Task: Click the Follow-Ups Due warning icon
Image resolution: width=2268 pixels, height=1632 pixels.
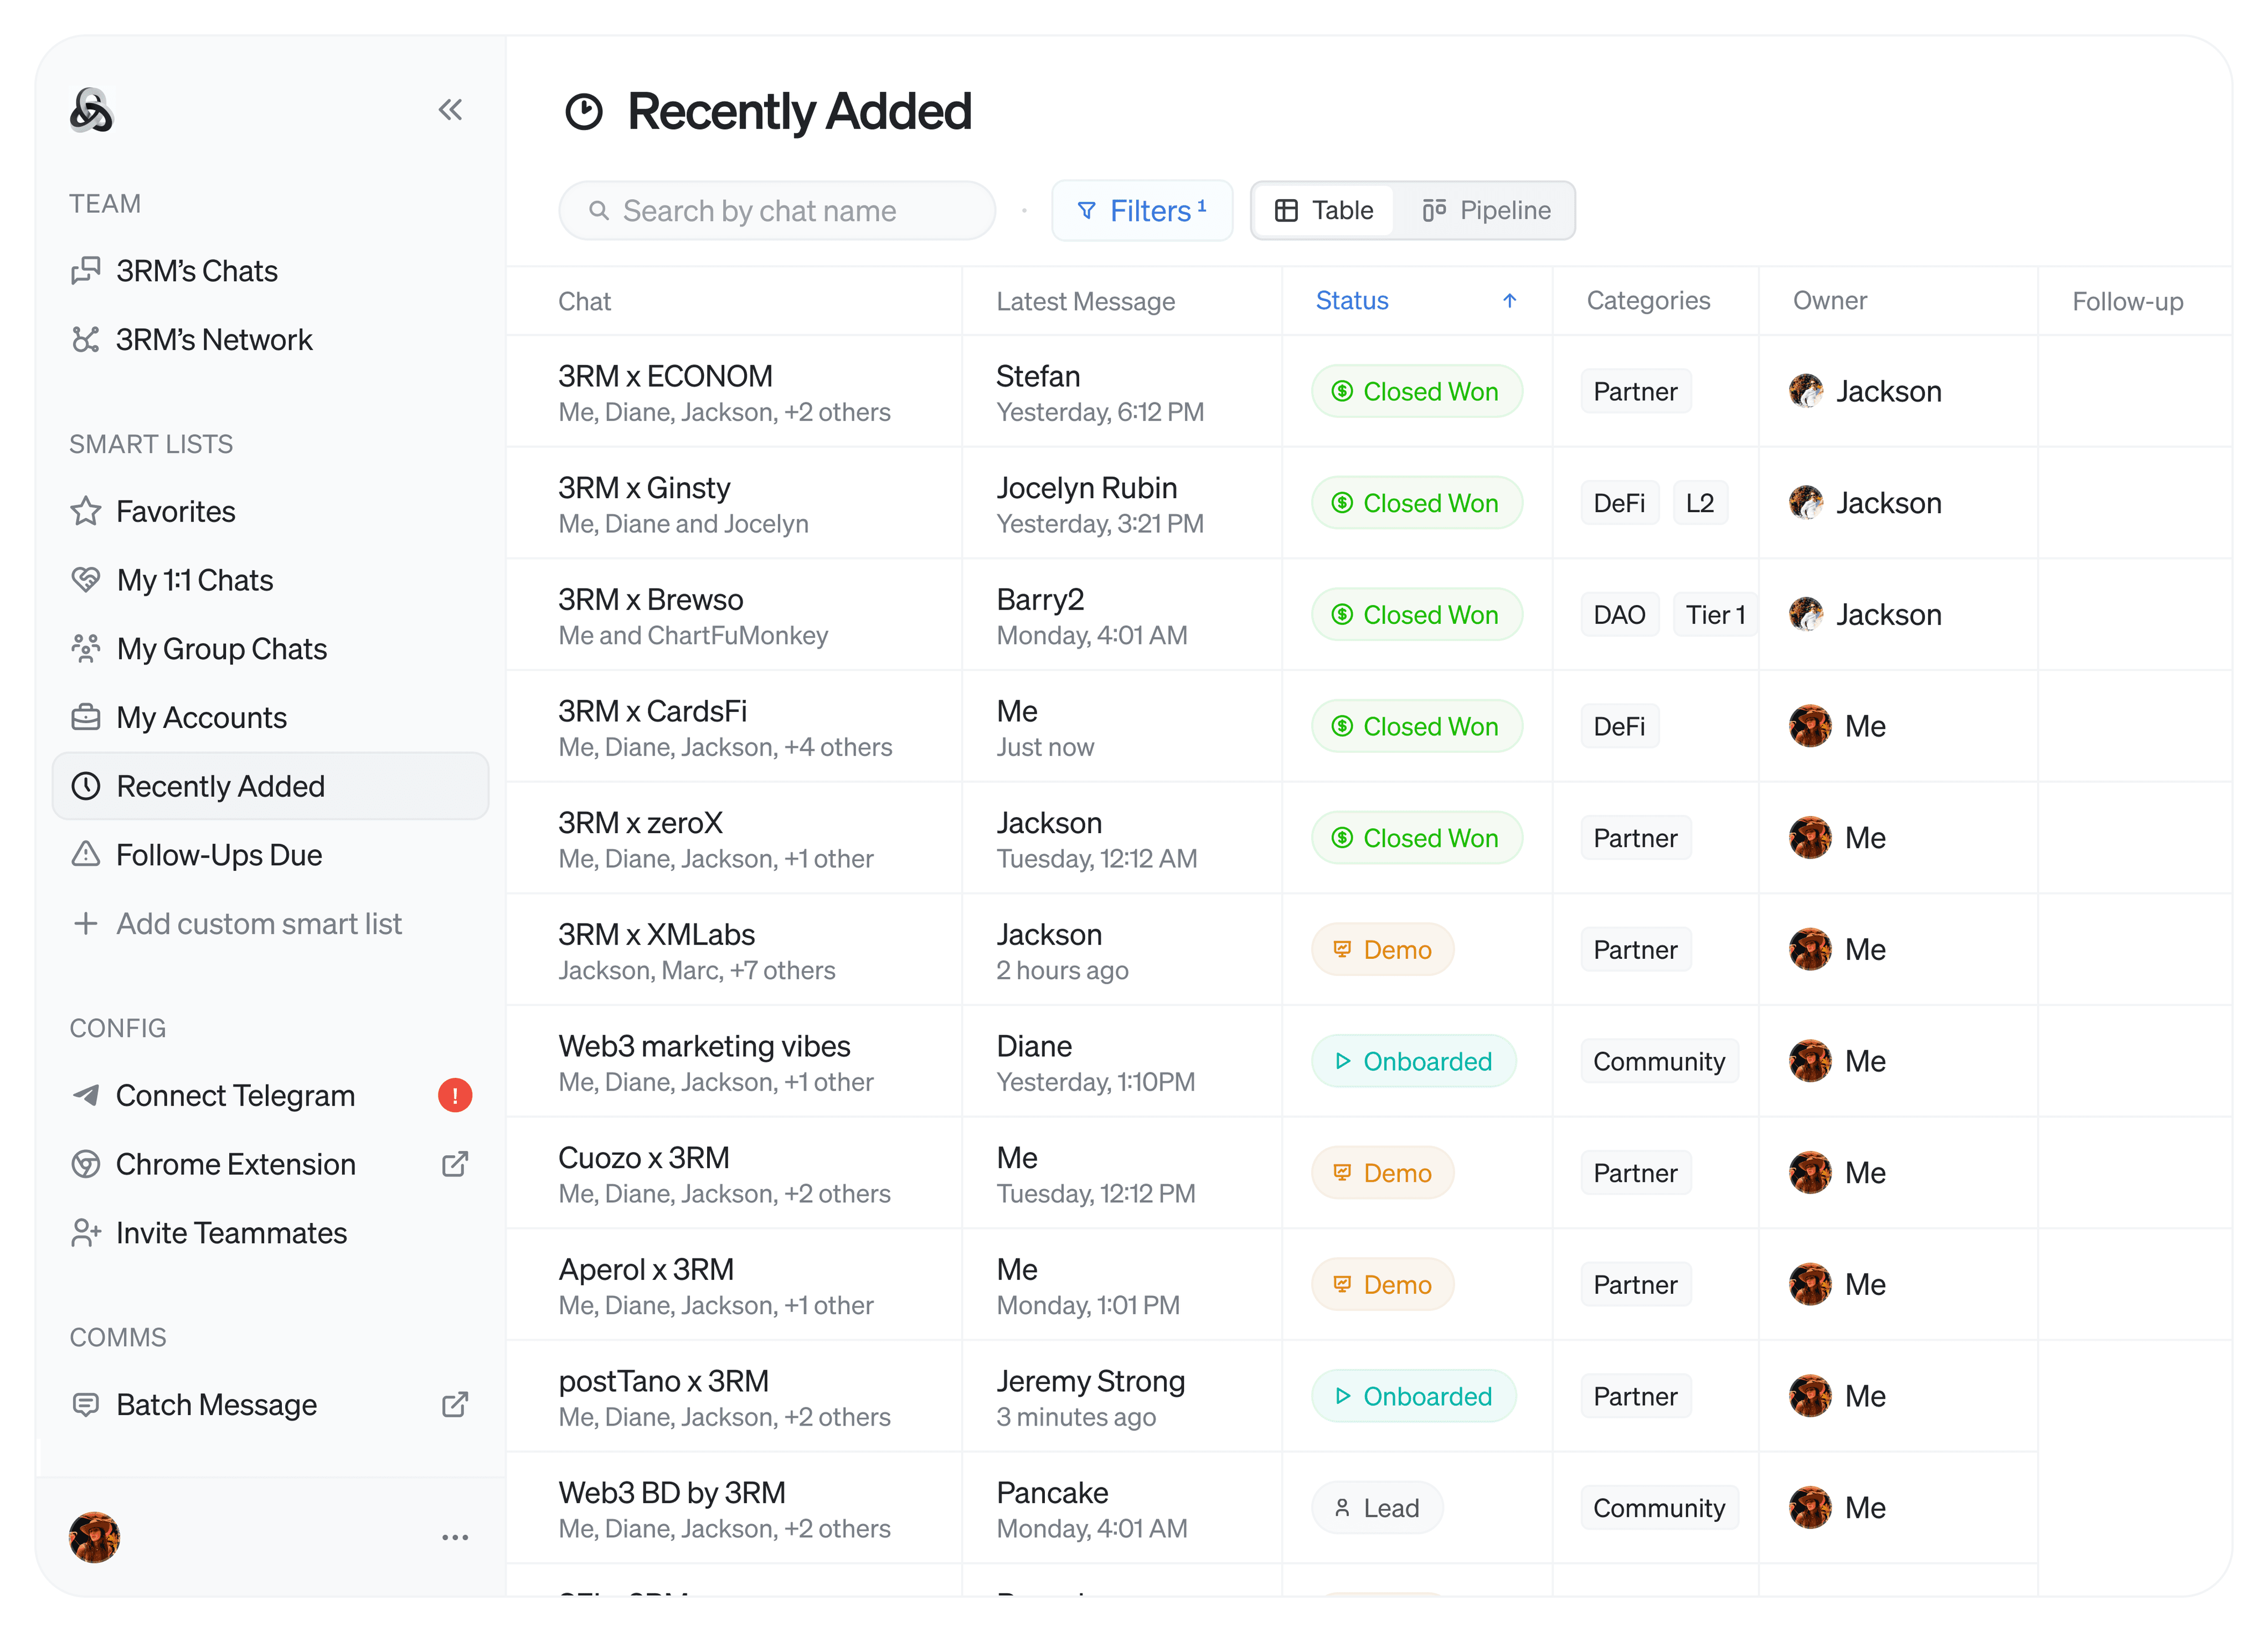Action: point(86,855)
